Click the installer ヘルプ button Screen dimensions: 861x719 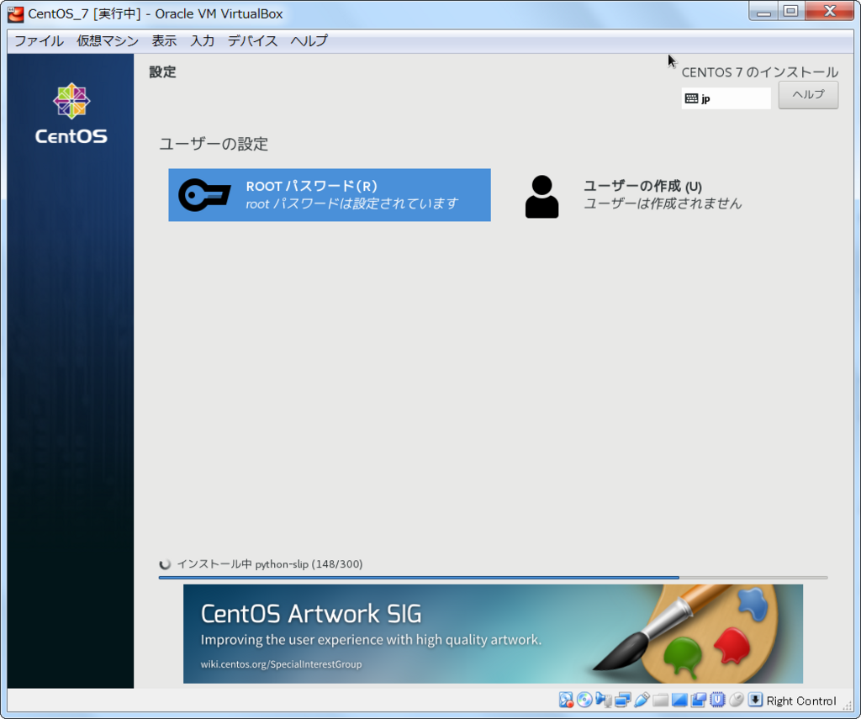pyautogui.click(x=808, y=95)
